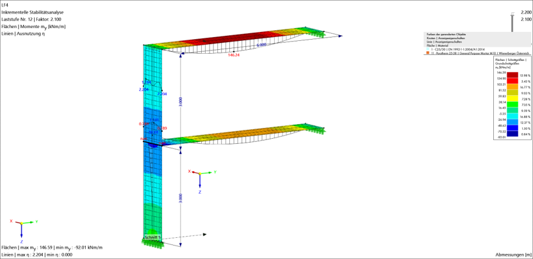
Task: Click the Flächen max my summary text at bottom
Action: tap(51, 247)
